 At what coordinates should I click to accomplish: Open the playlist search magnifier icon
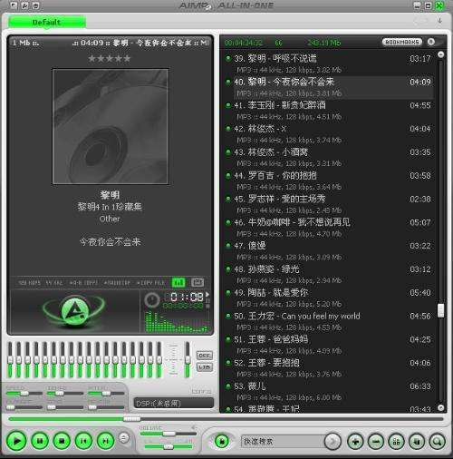(x=437, y=442)
